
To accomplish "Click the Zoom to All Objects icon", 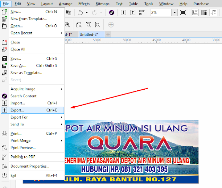I will pyautogui.click(x=88, y=25).
